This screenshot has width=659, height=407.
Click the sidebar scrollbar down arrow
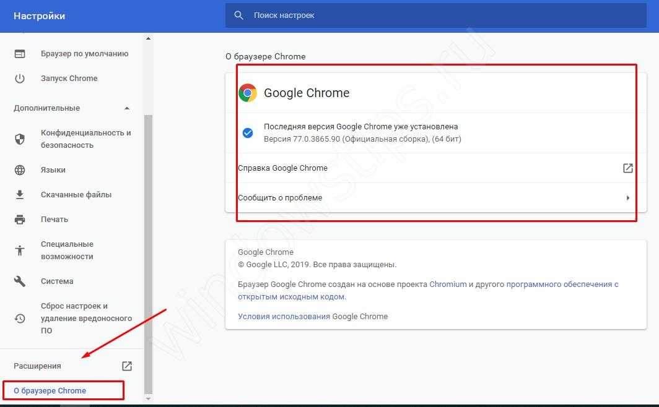coord(148,399)
